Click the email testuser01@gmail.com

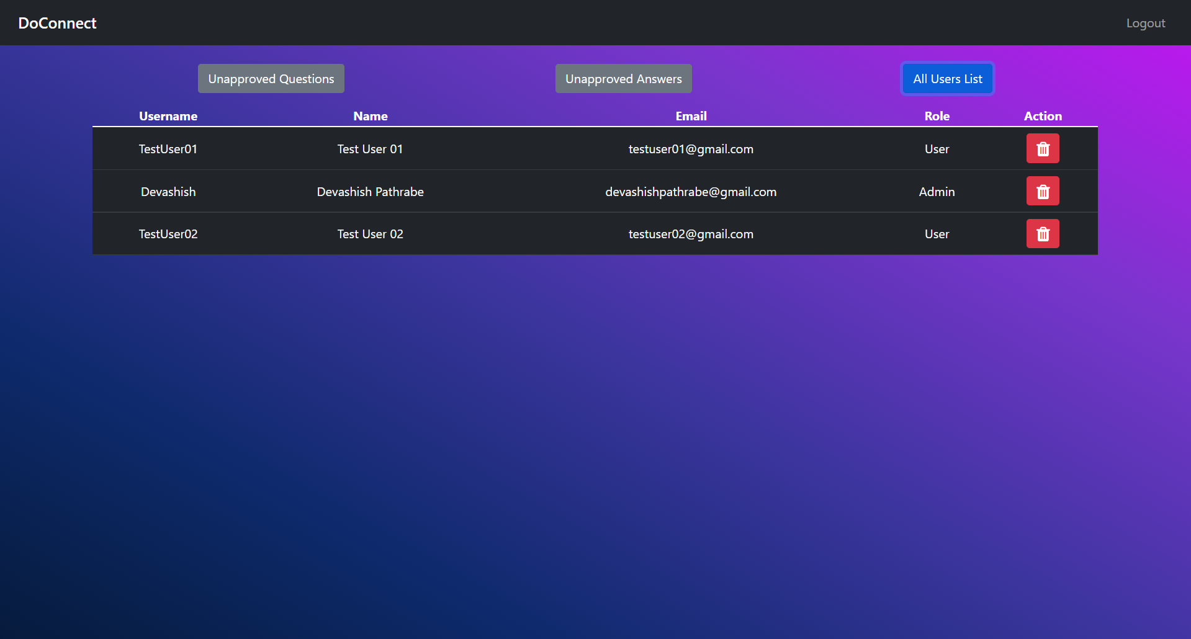(691, 149)
